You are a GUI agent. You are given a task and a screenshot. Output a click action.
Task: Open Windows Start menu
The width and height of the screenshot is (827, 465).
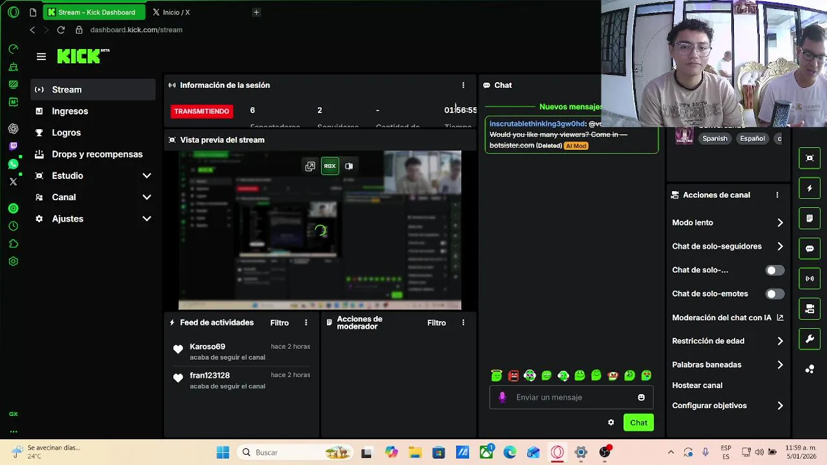click(x=223, y=453)
